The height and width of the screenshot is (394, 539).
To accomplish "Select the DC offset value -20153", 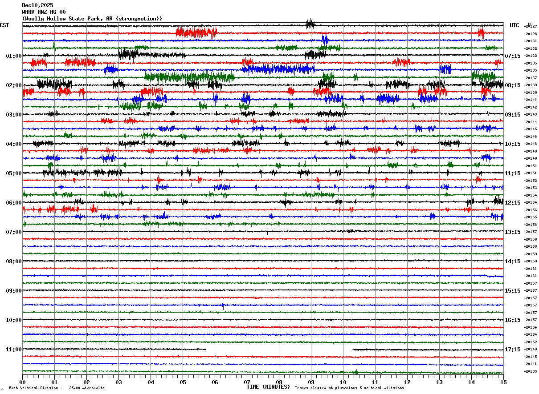I will 531,188.
